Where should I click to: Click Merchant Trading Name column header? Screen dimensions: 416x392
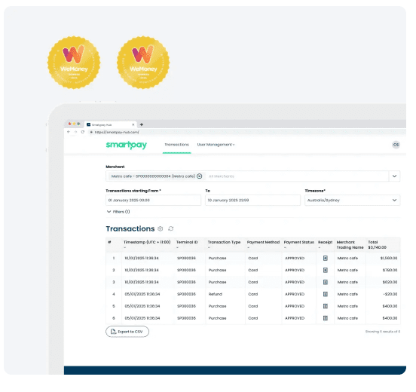point(350,245)
